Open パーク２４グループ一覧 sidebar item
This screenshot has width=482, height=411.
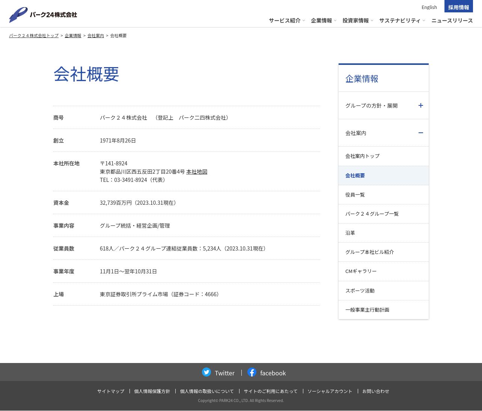pos(372,214)
